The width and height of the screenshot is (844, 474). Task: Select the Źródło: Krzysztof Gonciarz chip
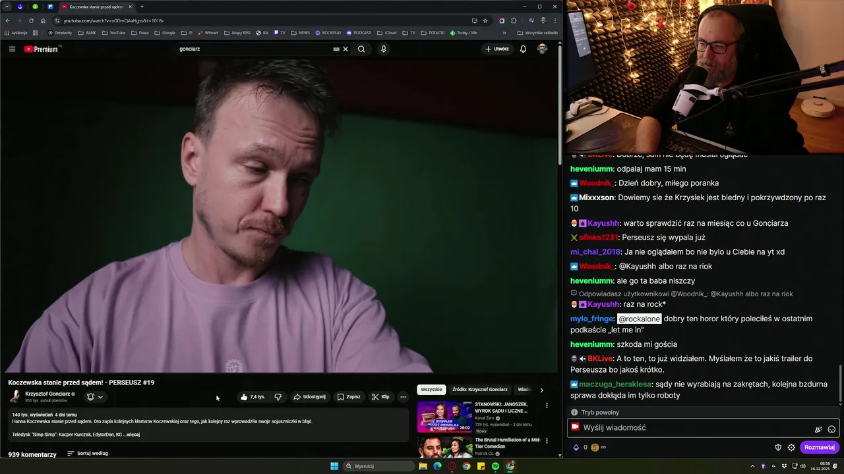point(480,390)
